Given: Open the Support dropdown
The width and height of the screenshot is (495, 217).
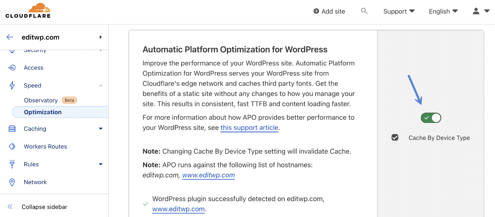Looking at the screenshot, I should tap(398, 11).
